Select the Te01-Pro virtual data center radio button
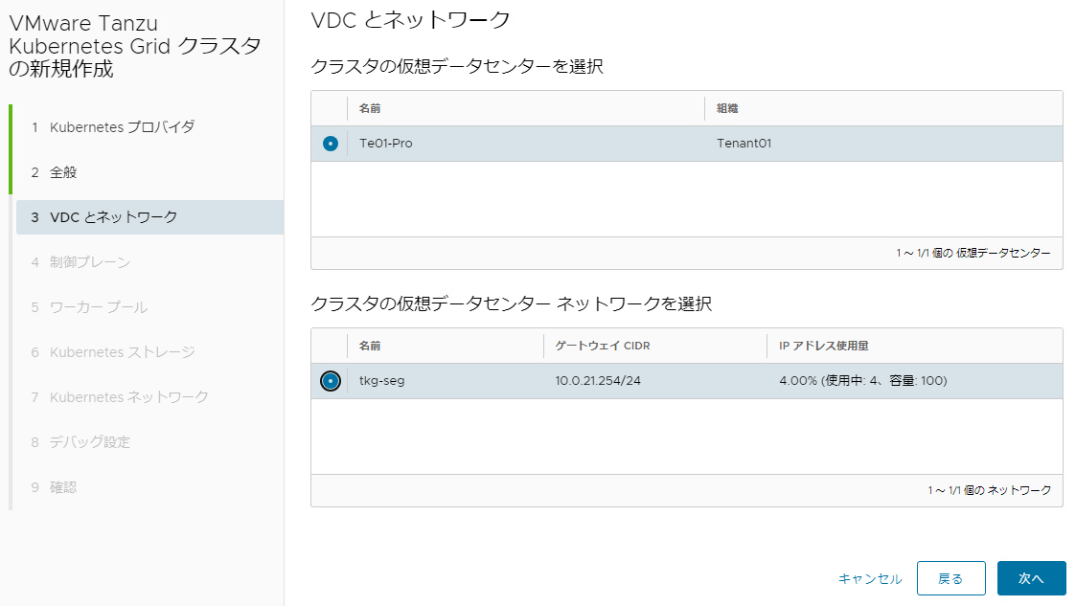The width and height of the screenshot is (1076, 606). pos(329,143)
